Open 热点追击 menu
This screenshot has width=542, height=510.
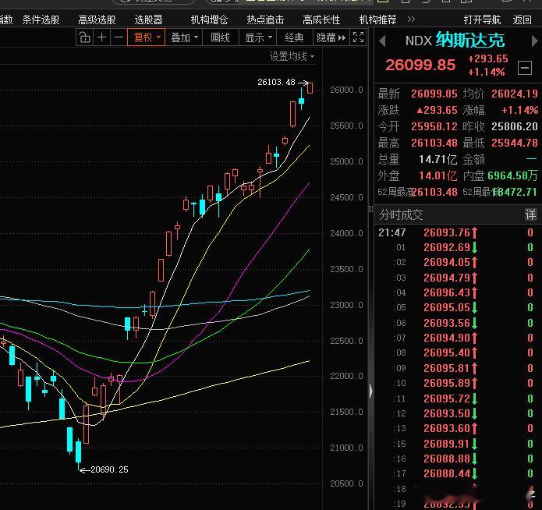coord(265,19)
